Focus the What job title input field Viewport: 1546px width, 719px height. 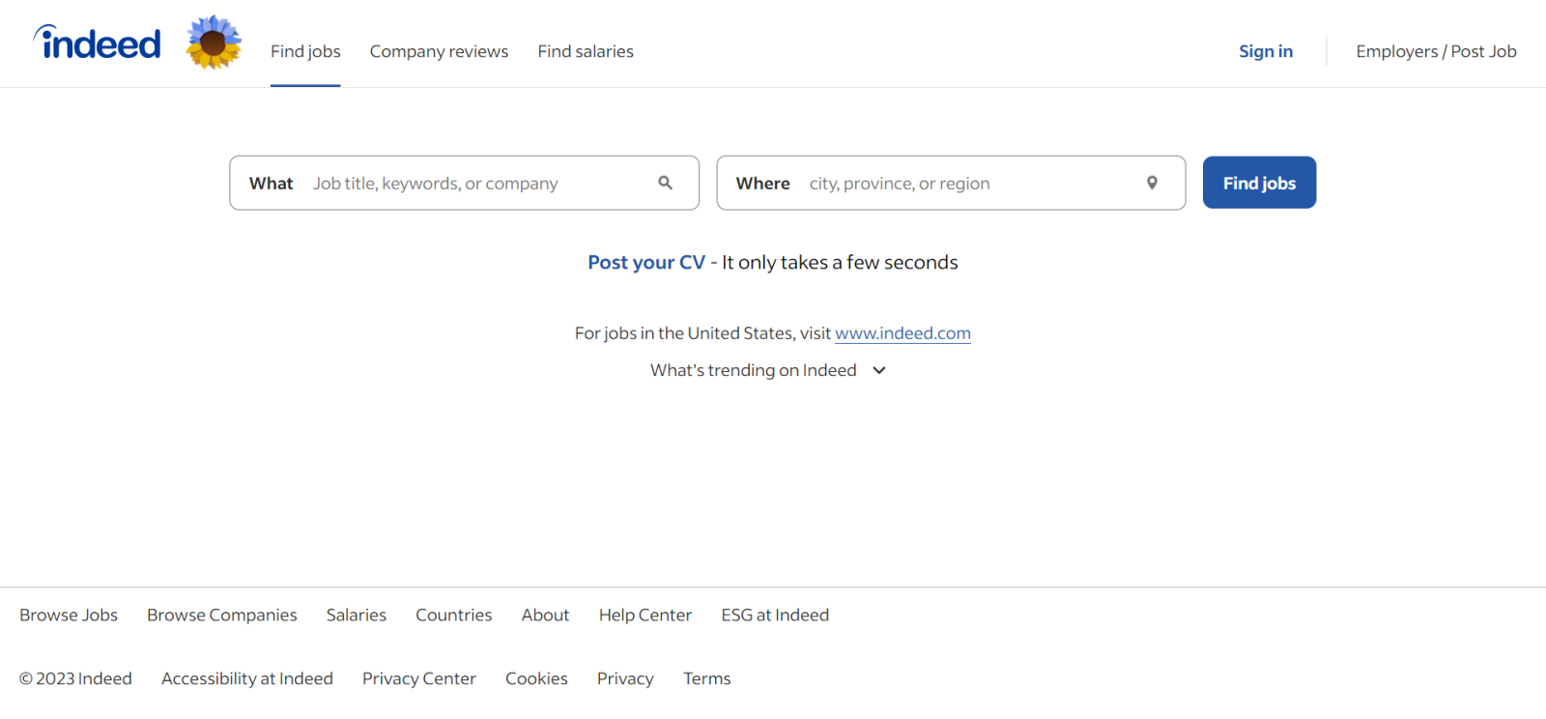coord(478,184)
